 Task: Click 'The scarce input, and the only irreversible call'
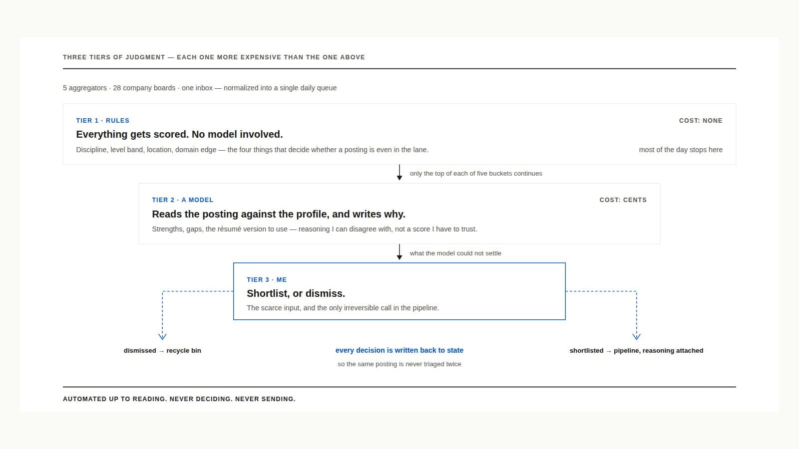click(x=343, y=308)
